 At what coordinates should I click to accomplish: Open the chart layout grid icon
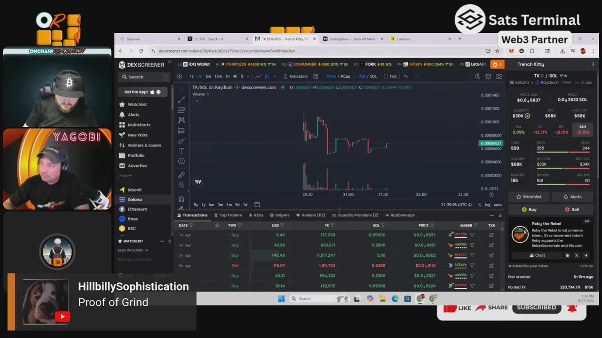[316, 77]
